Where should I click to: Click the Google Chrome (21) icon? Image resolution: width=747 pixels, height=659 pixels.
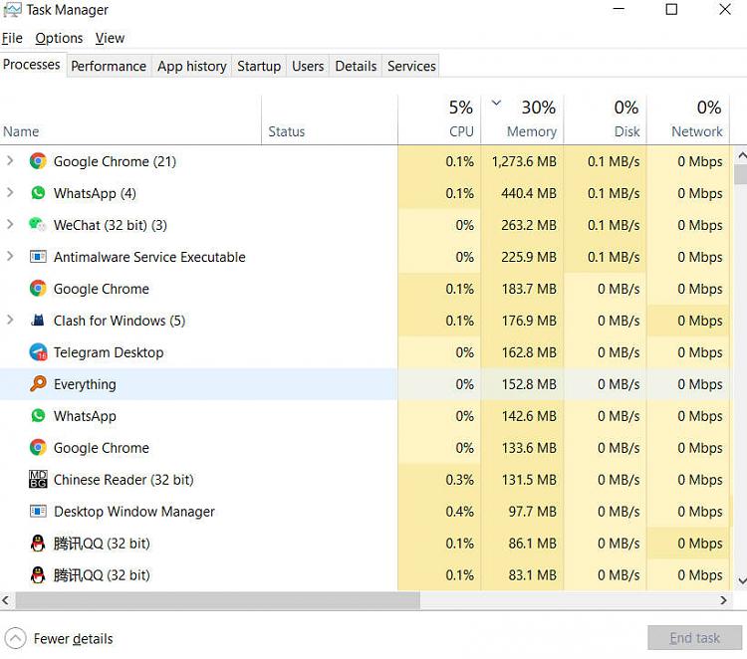tap(38, 161)
